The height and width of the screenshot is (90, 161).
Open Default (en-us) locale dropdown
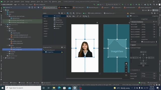point(110,13)
